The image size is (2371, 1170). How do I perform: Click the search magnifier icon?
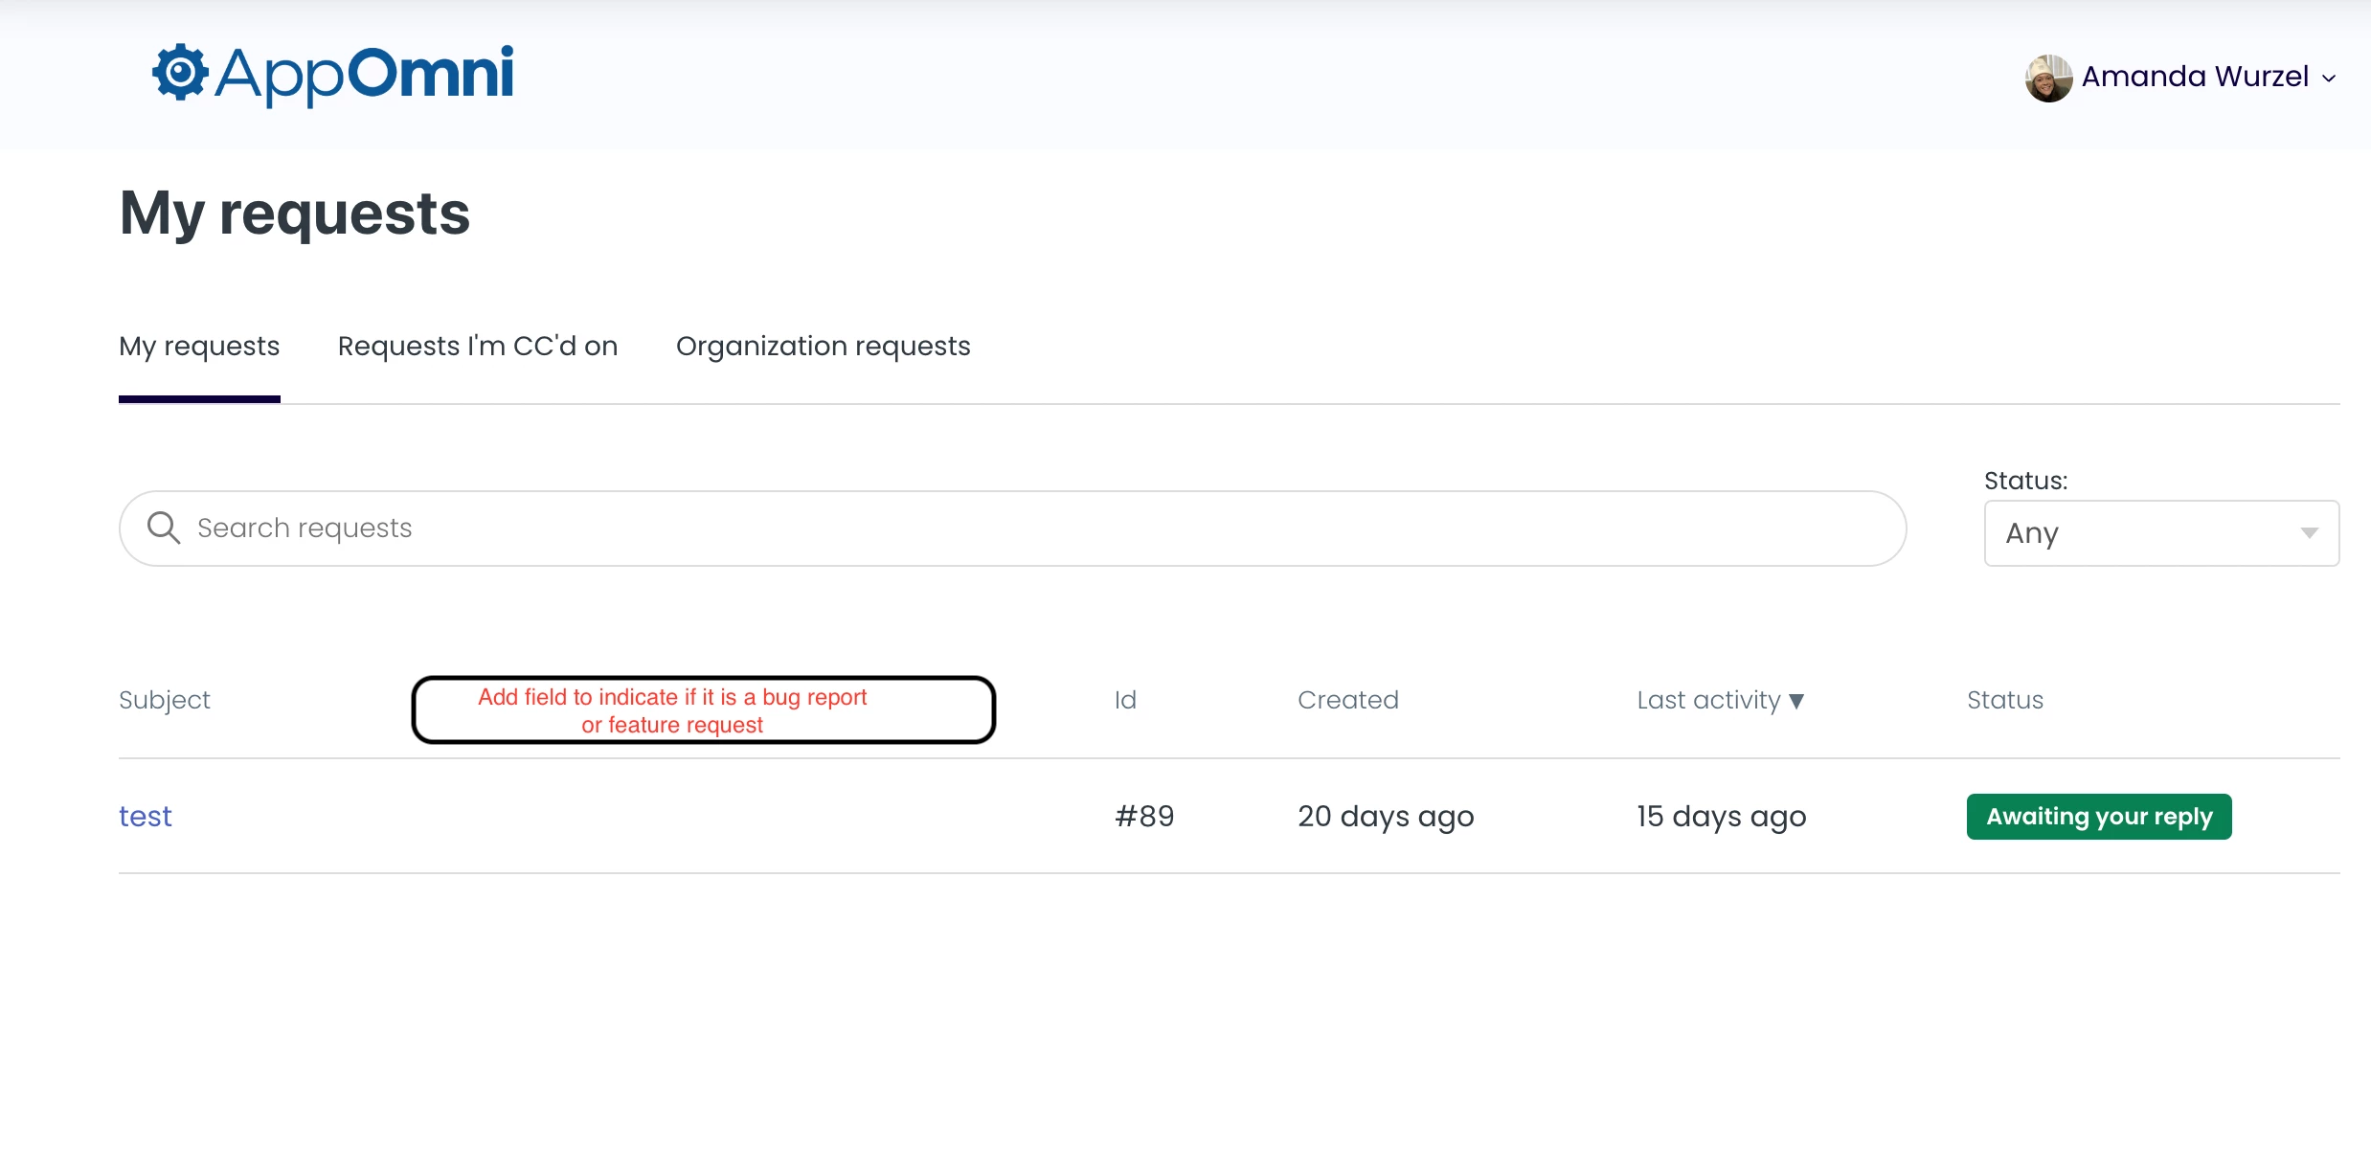(x=164, y=528)
